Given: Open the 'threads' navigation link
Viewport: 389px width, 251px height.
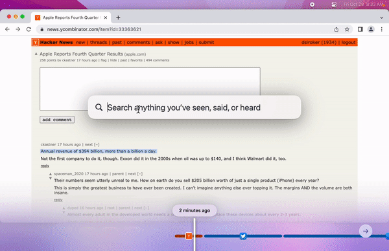Looking at the screenshot, I should [x=99, y=42].
